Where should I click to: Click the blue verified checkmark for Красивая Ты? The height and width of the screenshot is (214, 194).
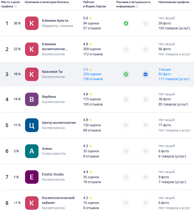pos(145,74)
